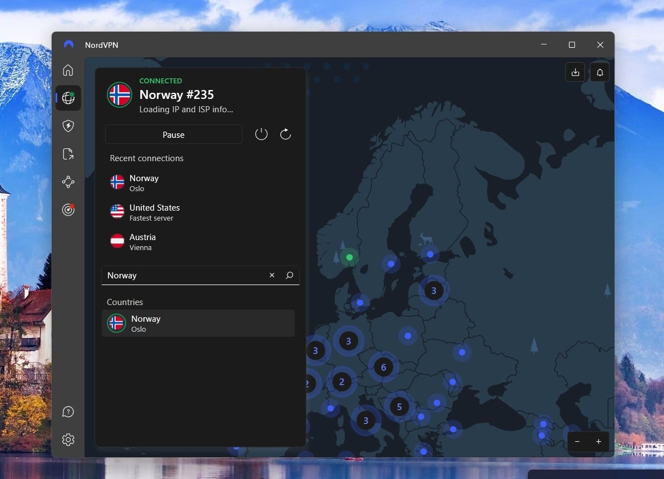The image size is (664, 479).
Task: Zoom in on the map
Action: pyautogui.click(x=598, y=442)
